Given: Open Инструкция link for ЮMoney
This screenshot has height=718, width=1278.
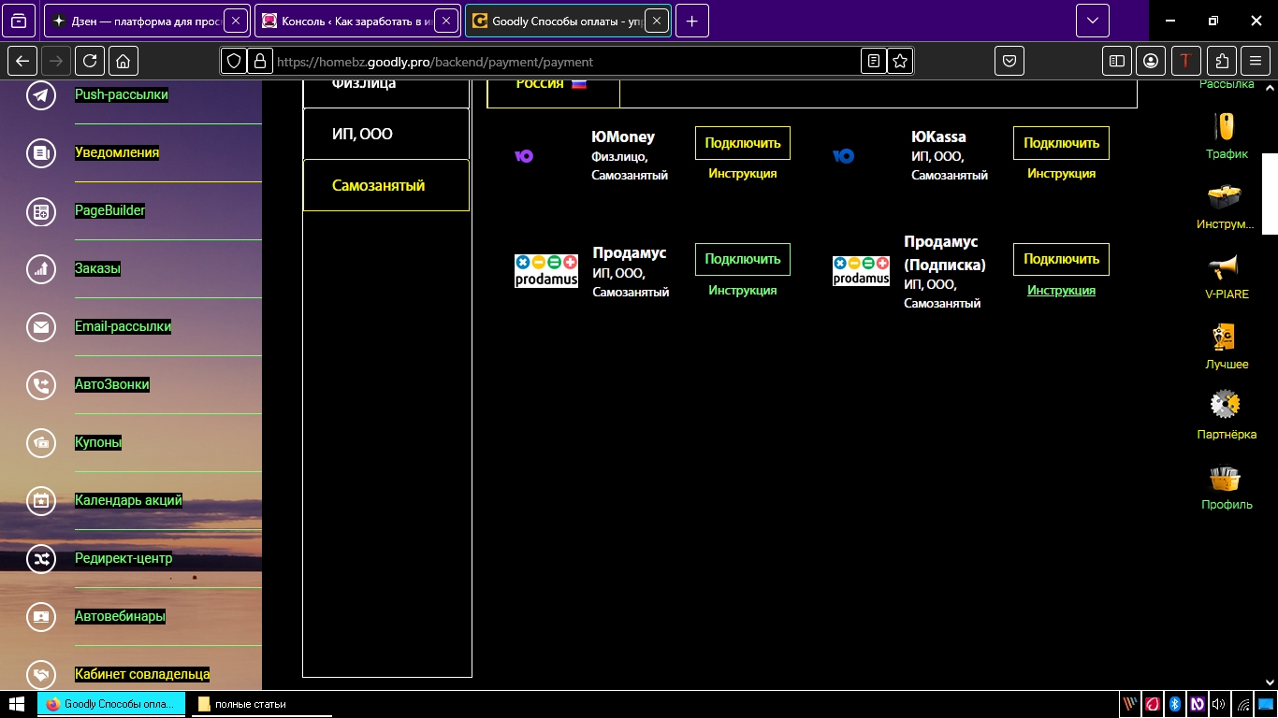Looking at the screenshot, I should [x=743, y=174].
